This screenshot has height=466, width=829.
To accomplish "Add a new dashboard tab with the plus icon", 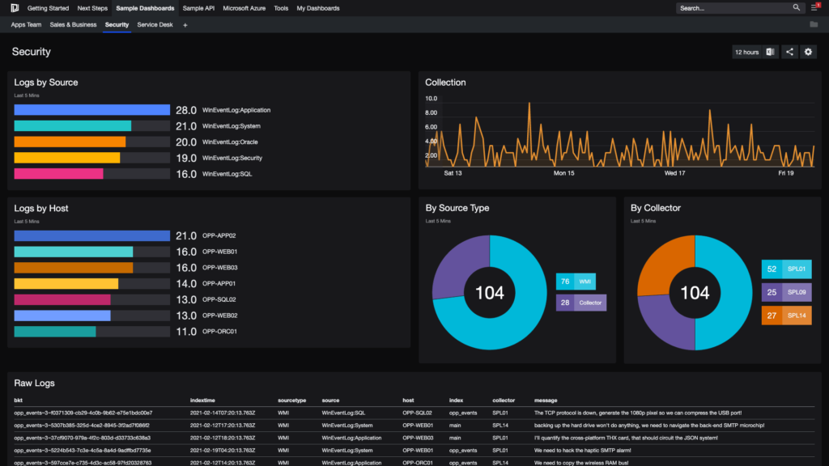I will coord(185,24).
